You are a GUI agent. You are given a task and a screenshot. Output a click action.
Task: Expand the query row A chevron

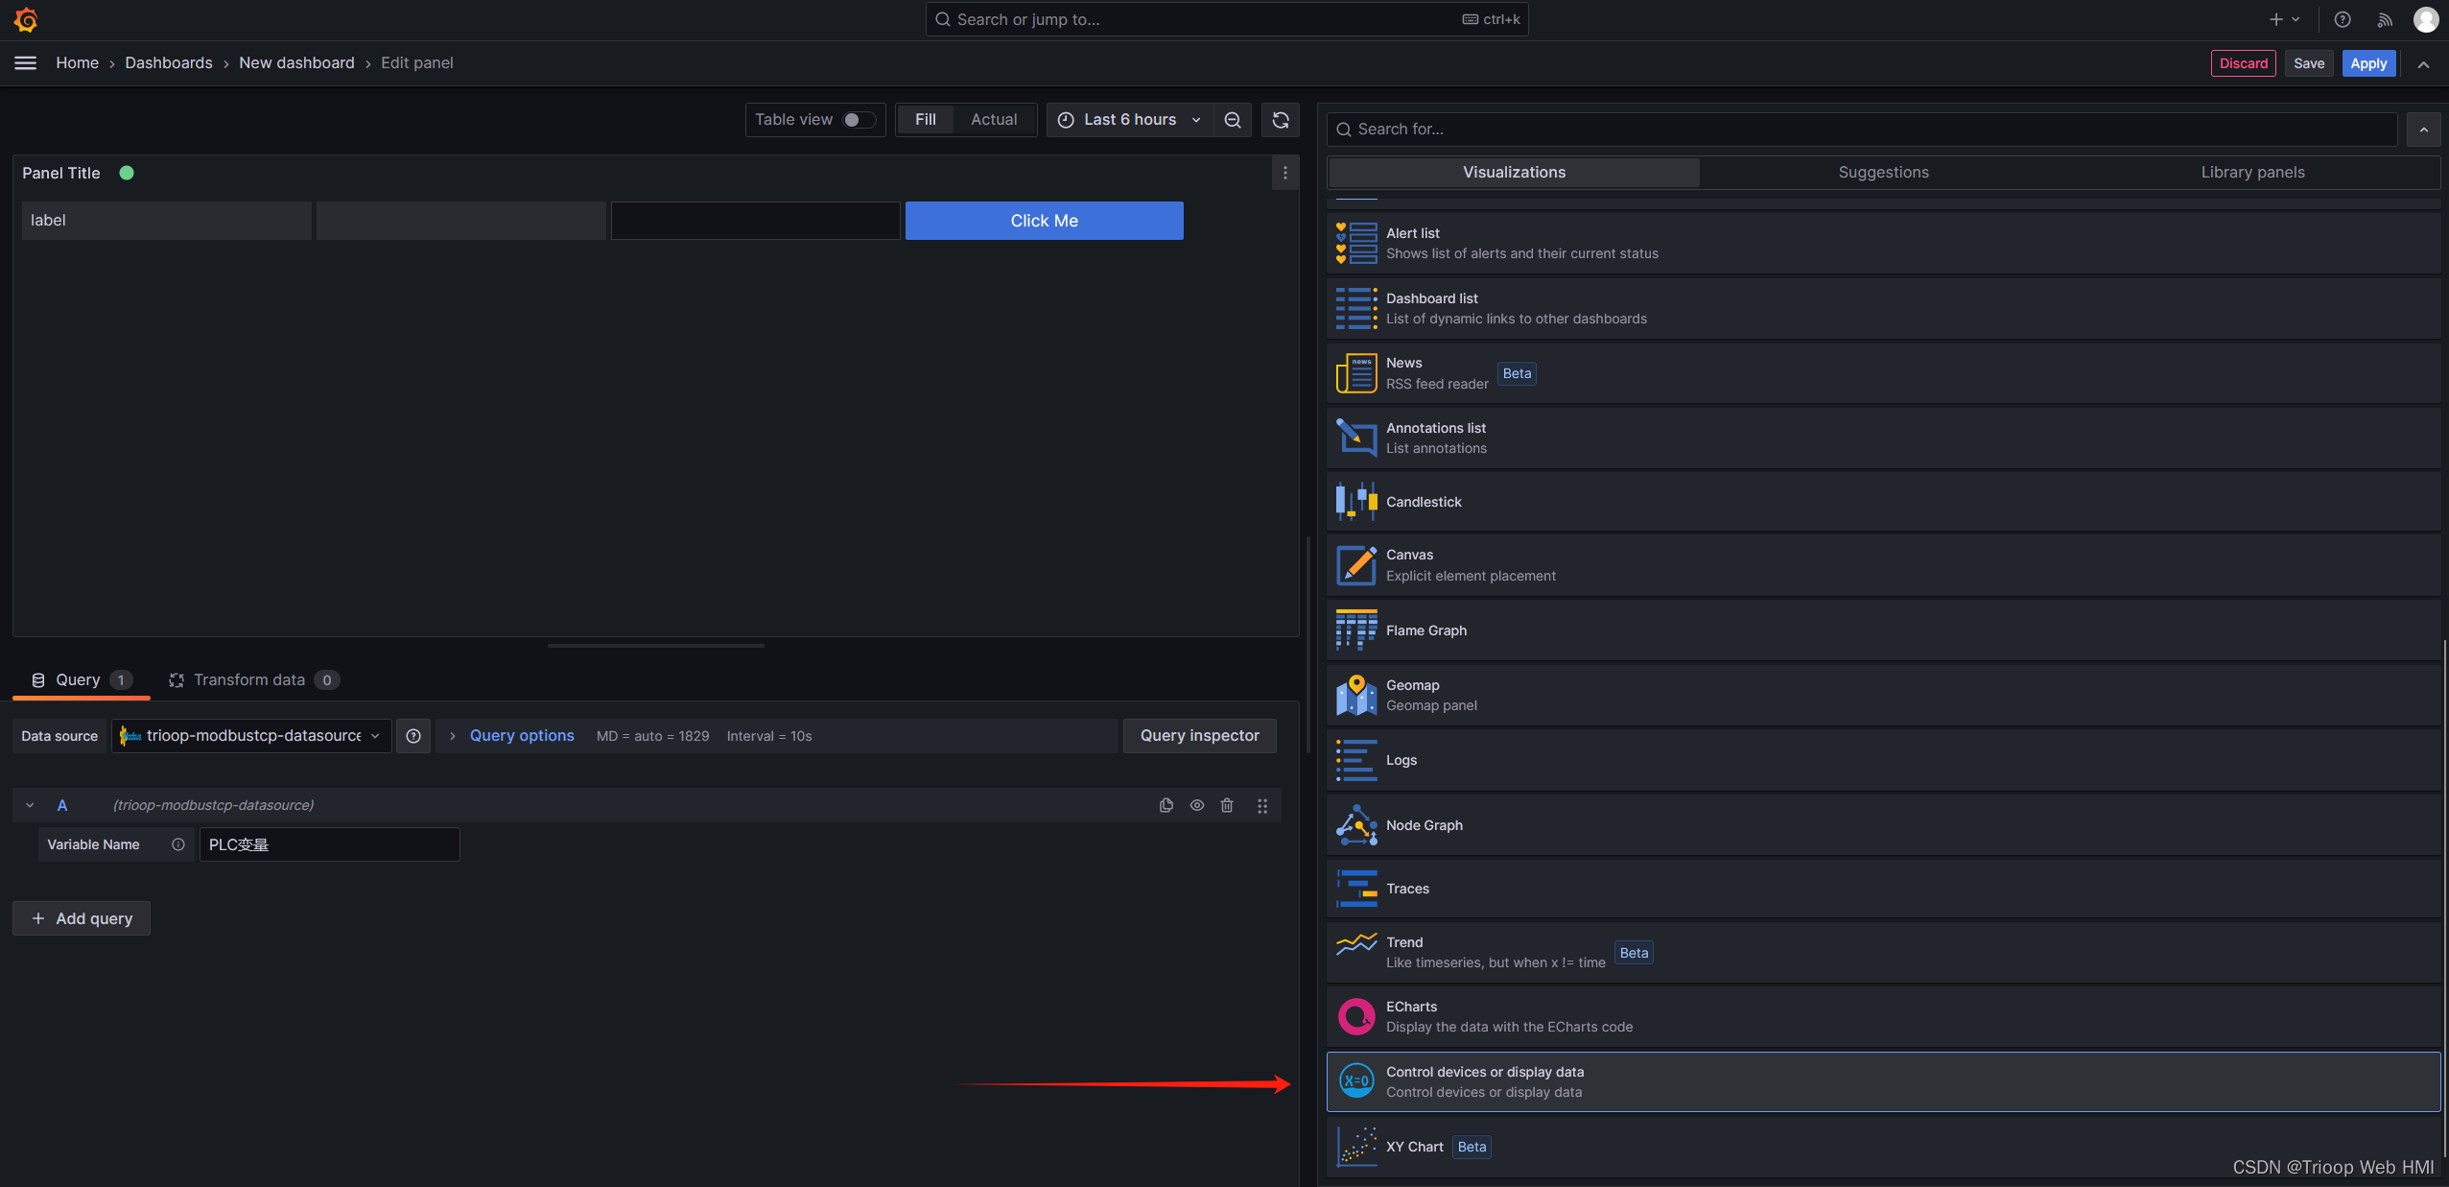(28, 804)
